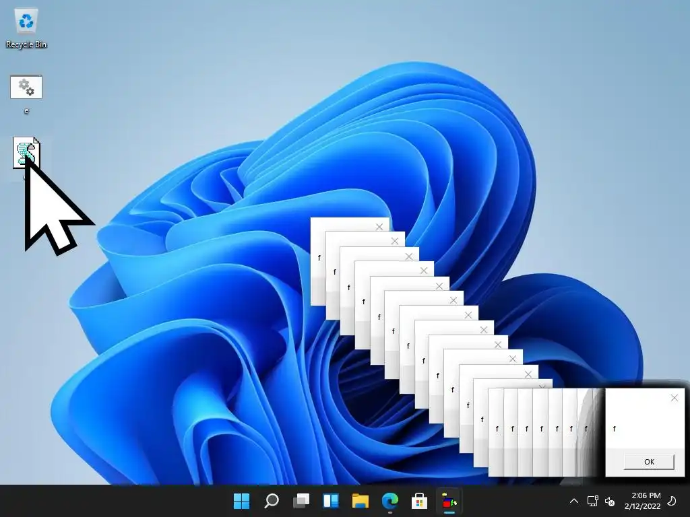690x517 pixels.
Task: Open muted volume tray icon
Action: 609,501
